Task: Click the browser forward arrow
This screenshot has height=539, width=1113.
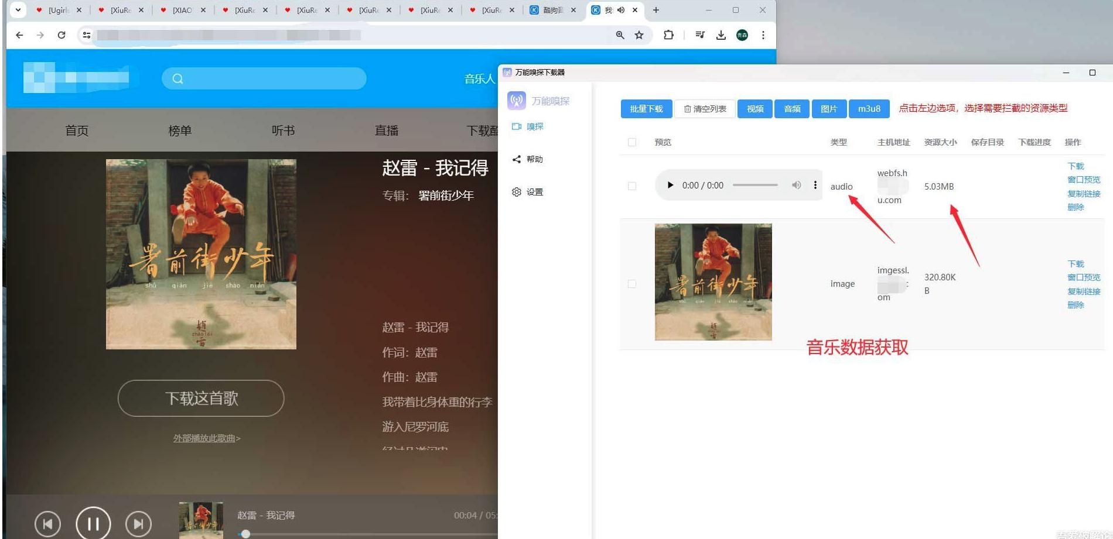Action: (40, 35)
